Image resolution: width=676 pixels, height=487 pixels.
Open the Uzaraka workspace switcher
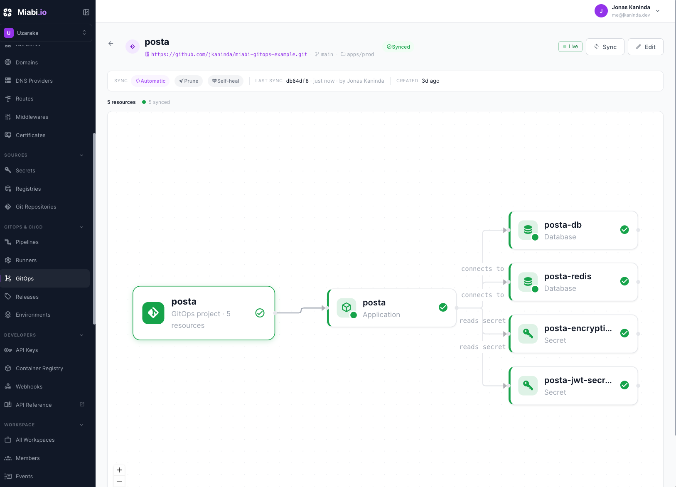46,33
